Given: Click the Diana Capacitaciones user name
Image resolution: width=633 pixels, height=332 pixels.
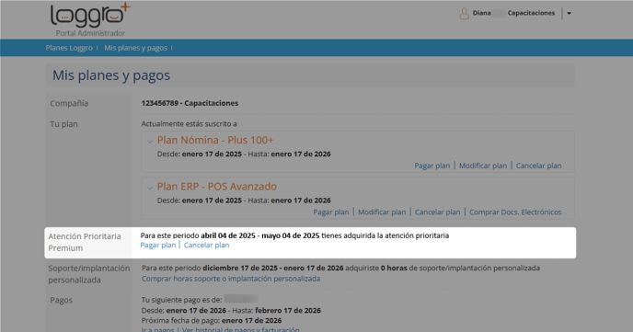Looking at the screenshot, I should (513, 13).
